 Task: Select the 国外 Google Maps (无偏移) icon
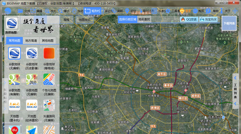click(32, 79)
